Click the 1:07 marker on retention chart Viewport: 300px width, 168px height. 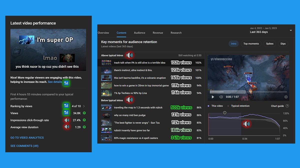(277, 139)
